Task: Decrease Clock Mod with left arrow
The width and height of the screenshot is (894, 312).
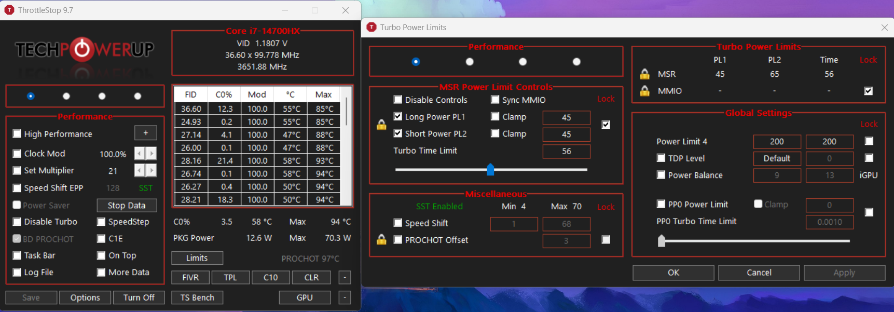Action: pyautogui.click(x=140, y=154)
